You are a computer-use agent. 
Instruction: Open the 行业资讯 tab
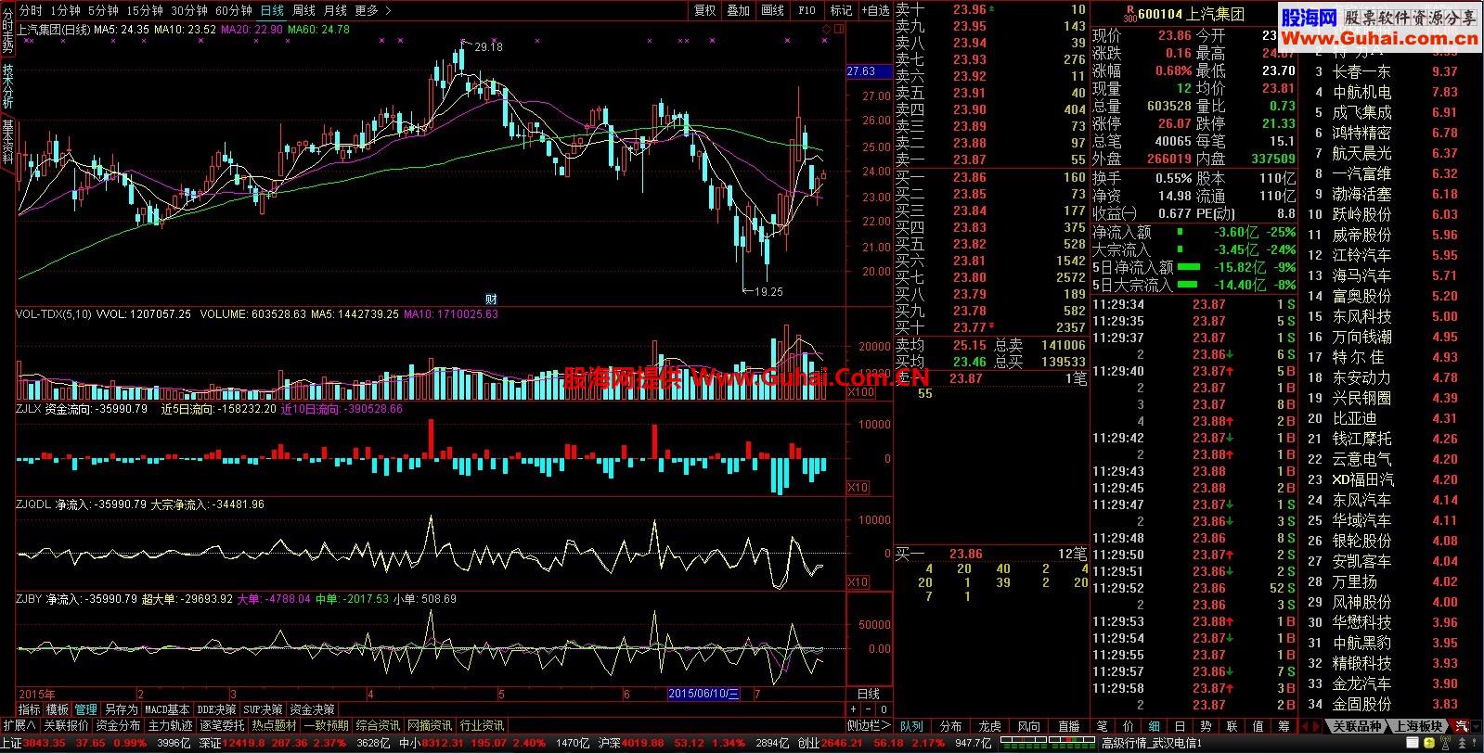(x=482, y=725)
